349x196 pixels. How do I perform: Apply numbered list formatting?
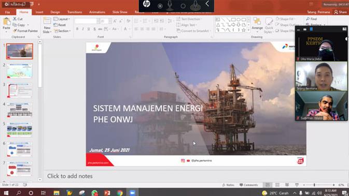(146, 21)
